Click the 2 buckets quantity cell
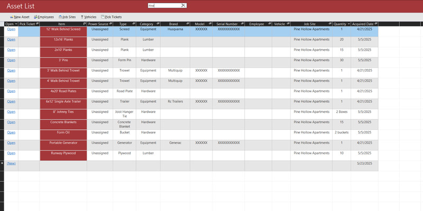 coord(342,135)
